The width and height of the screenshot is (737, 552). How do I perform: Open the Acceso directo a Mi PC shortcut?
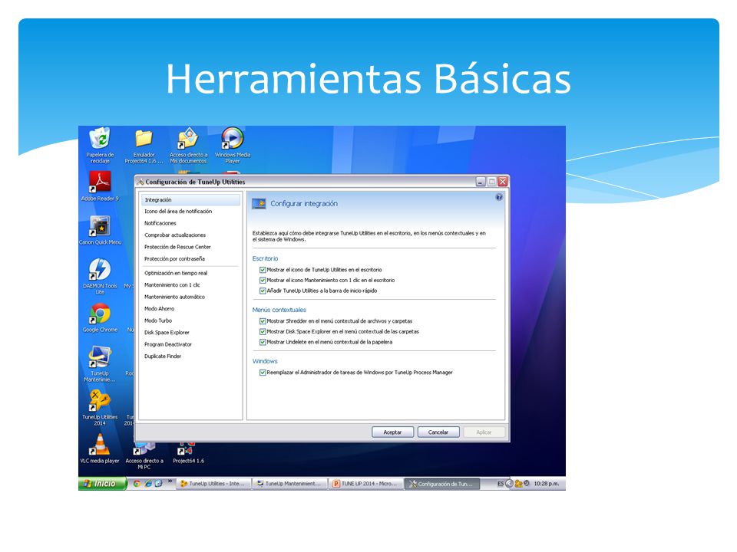coord(144,456)
